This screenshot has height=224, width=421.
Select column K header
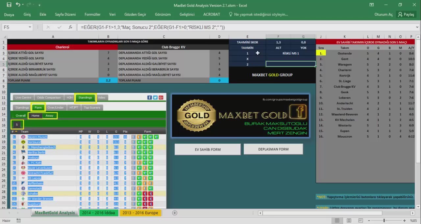pyautogui.click(x=345, y=36)
